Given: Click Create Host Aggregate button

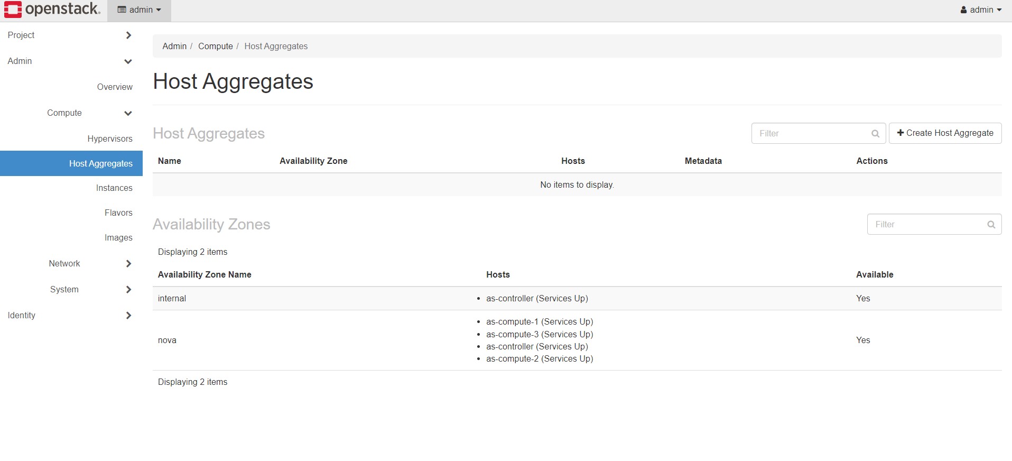Looking at the screenshot, I should [x=945, y=133].
